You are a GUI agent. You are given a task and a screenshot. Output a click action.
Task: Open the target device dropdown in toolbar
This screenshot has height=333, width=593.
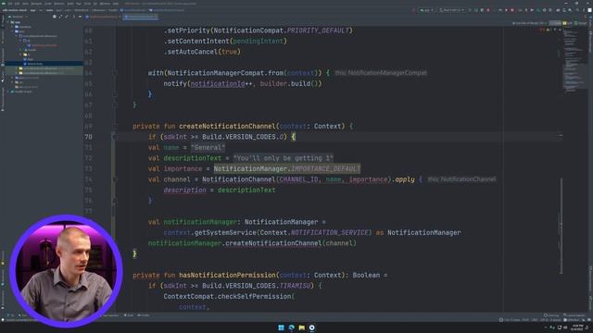click(451, 10)
